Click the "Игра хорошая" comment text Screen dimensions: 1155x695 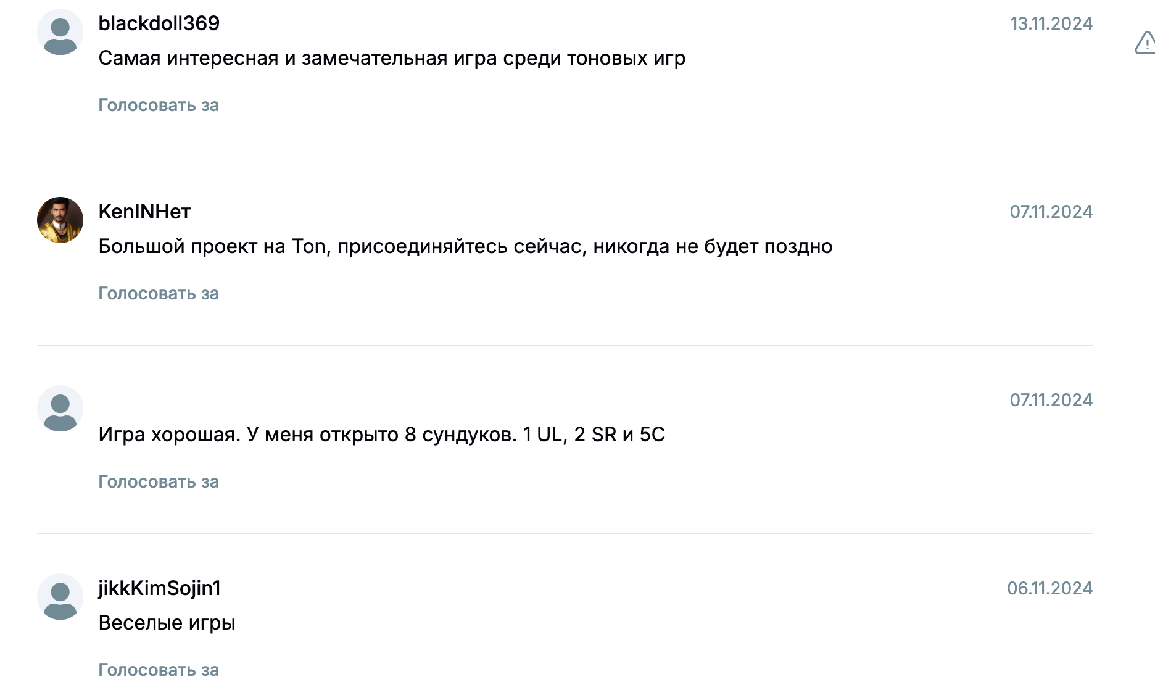tap(381, 435)
